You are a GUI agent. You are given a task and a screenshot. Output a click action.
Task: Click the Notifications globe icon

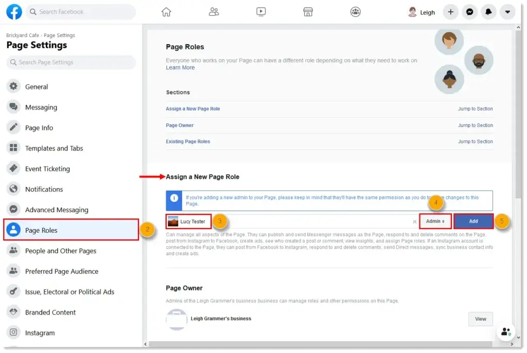point(13,189)
